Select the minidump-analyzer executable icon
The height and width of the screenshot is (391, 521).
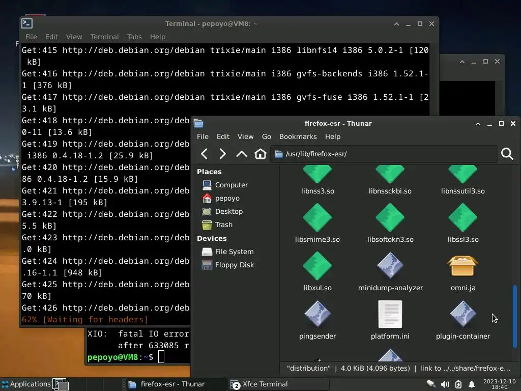tap(390, 266)
